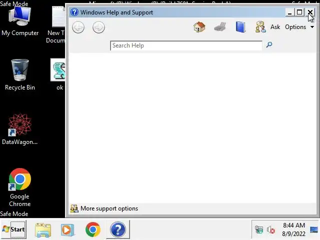This screenshot has width=320, height=240.
Task: Select the My Computer desktop icon
Action: coord(20,21)
